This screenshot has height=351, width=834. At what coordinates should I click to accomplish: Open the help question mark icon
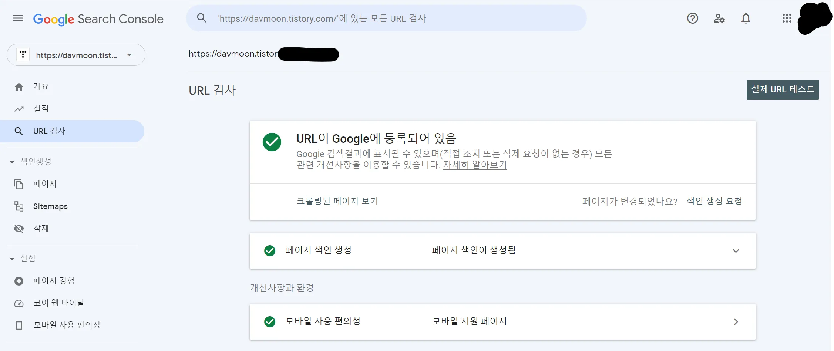pyautogui.click(x=692, y=18)
